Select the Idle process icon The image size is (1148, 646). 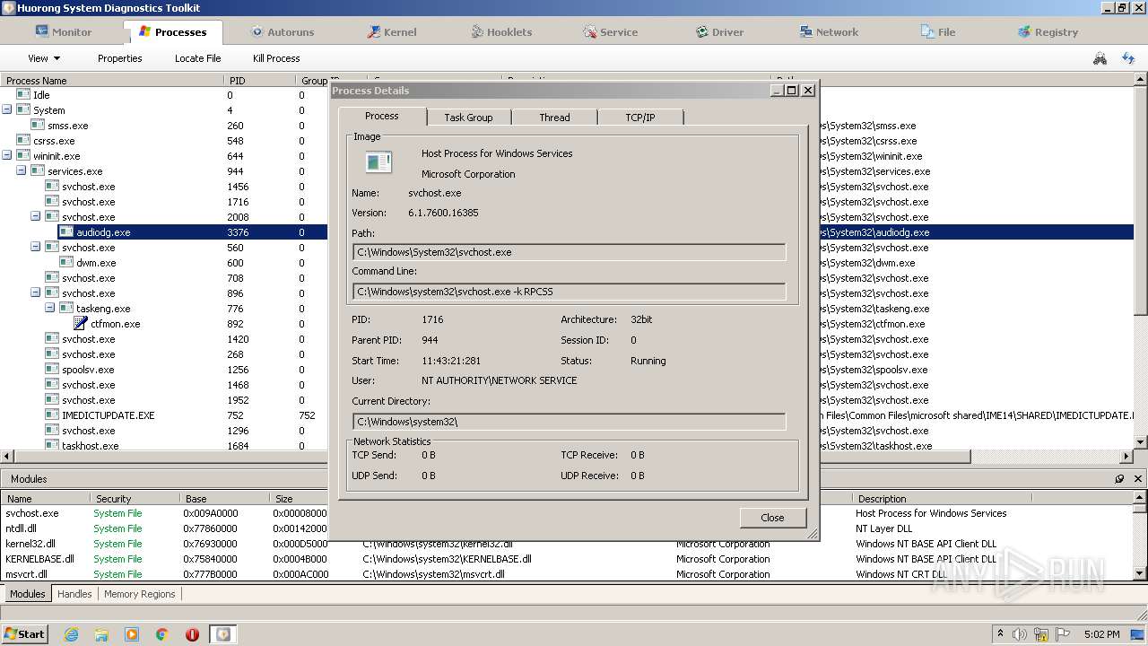(x=23, y=94)
